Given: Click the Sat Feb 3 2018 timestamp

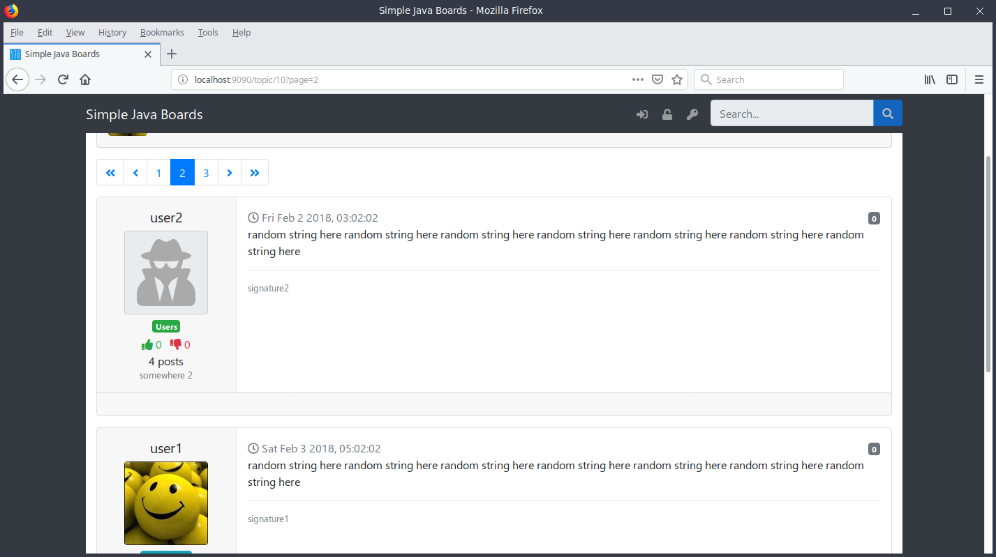Looking at the screenshot, I should 321,449.
